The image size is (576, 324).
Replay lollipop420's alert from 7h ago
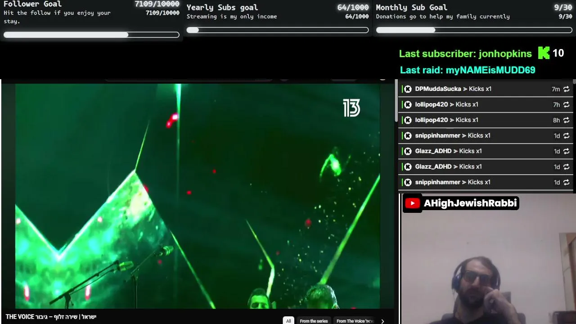[566, 104]
